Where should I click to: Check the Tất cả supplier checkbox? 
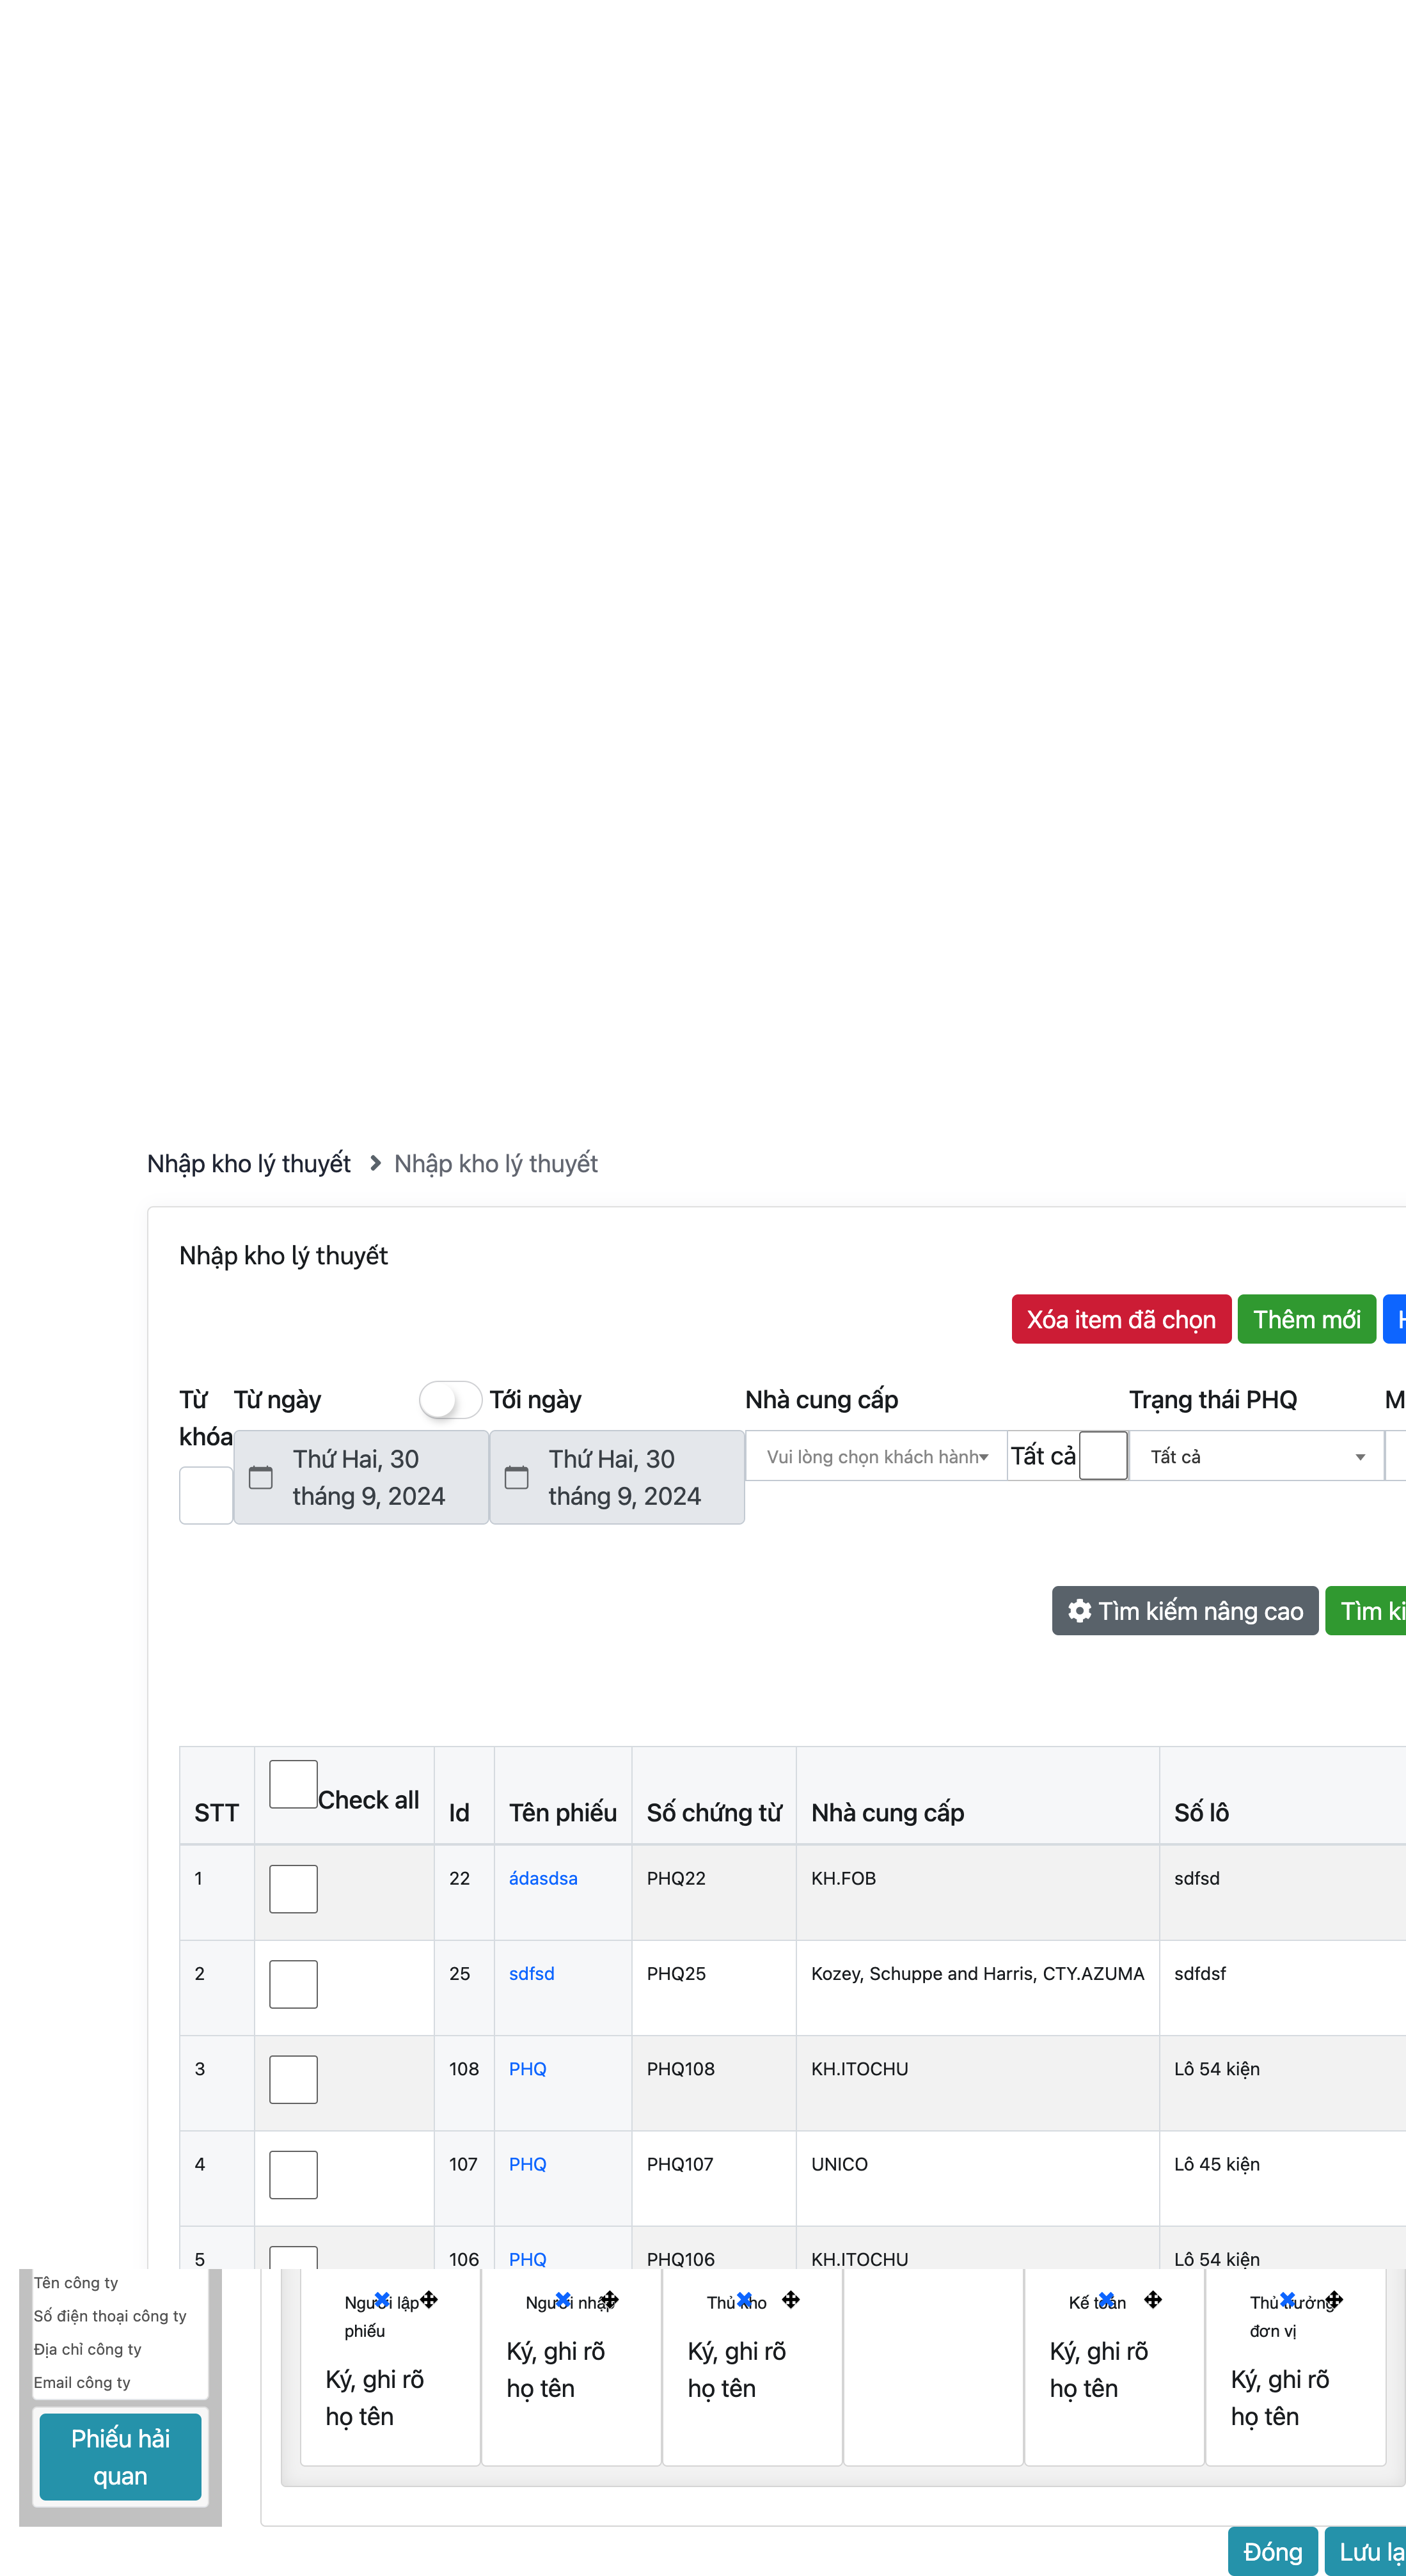pyautogui.click(x=1103, y=1455)
